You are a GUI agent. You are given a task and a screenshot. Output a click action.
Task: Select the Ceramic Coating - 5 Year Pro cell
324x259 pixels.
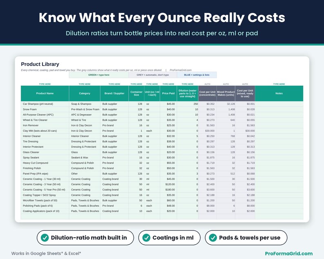click(x=45, y=190)
